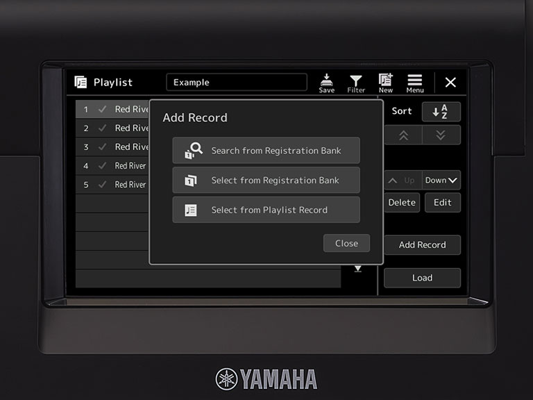Viewport: 533px width, 400px height.
Task: Click the Playlist icon in header
Action: (81, 83)
